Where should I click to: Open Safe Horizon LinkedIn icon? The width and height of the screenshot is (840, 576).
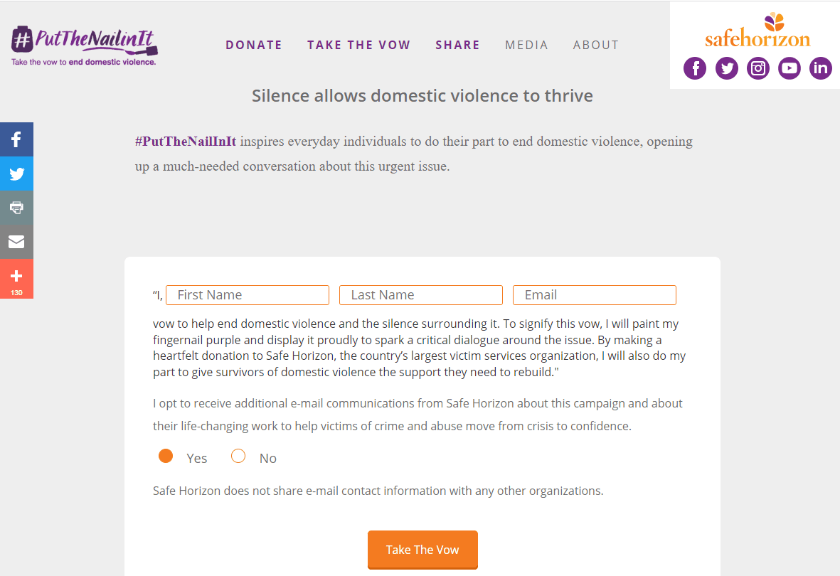(821, 68)
